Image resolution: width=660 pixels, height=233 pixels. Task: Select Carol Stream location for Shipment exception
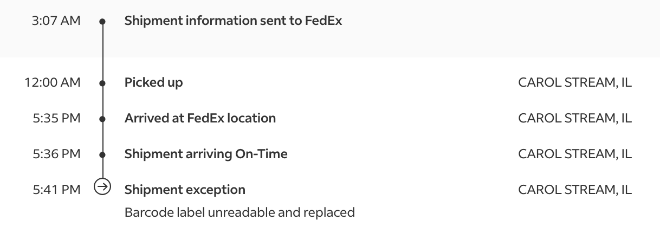point(575,190)
